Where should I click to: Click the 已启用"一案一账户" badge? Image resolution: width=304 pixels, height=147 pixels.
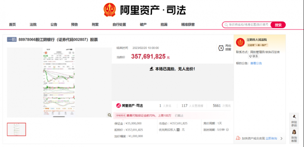258,45
